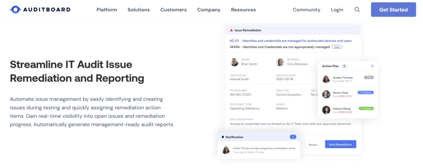Click the Login link
Screen dimensions: 423x168
click(337, 10)
